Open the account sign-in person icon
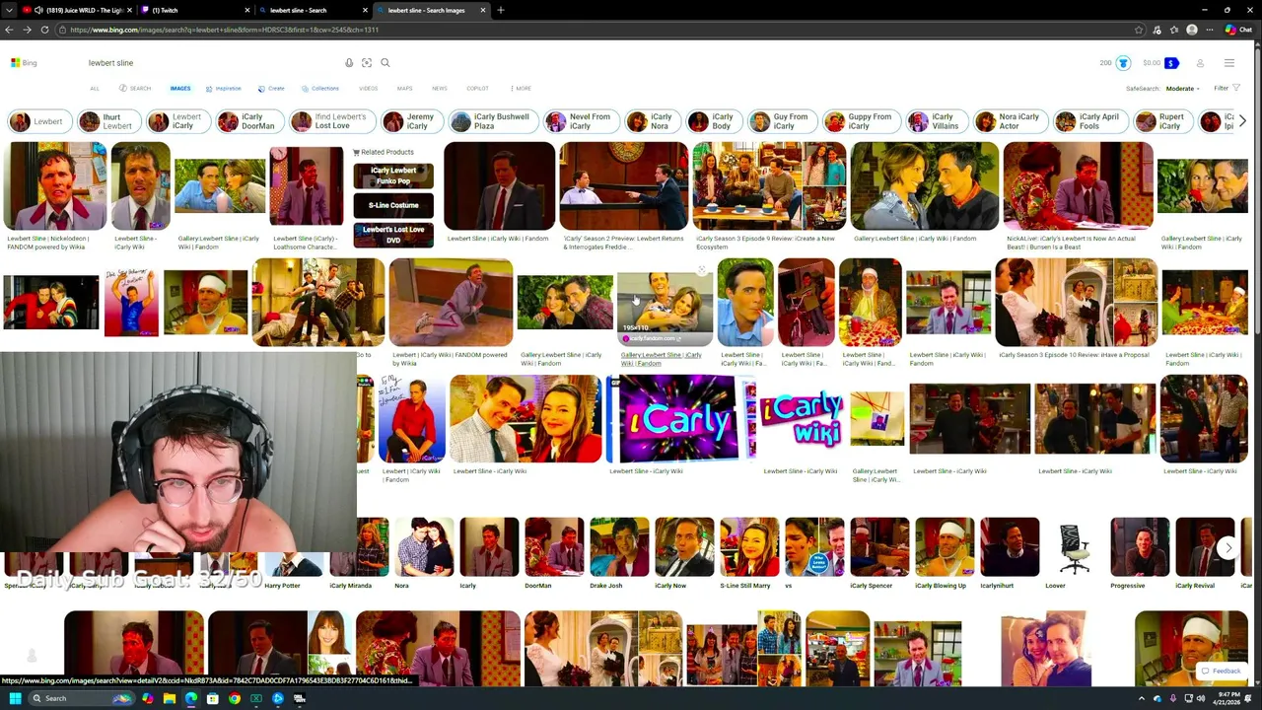Image resolution: width=1262 pixels, height=710 pixels. (1200, 63)
